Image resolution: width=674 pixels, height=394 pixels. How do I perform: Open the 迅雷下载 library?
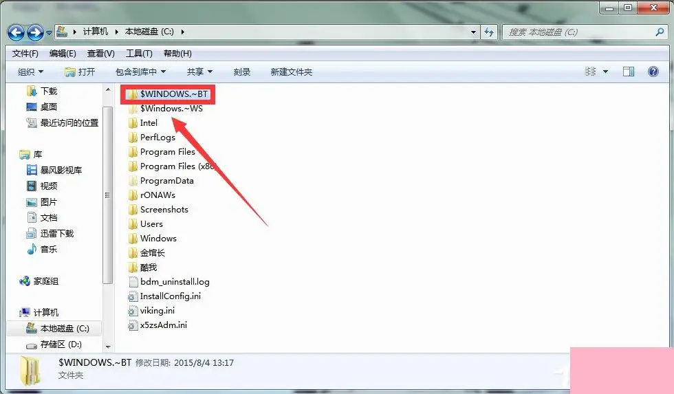pyautogui.click(x=50, y=233)
